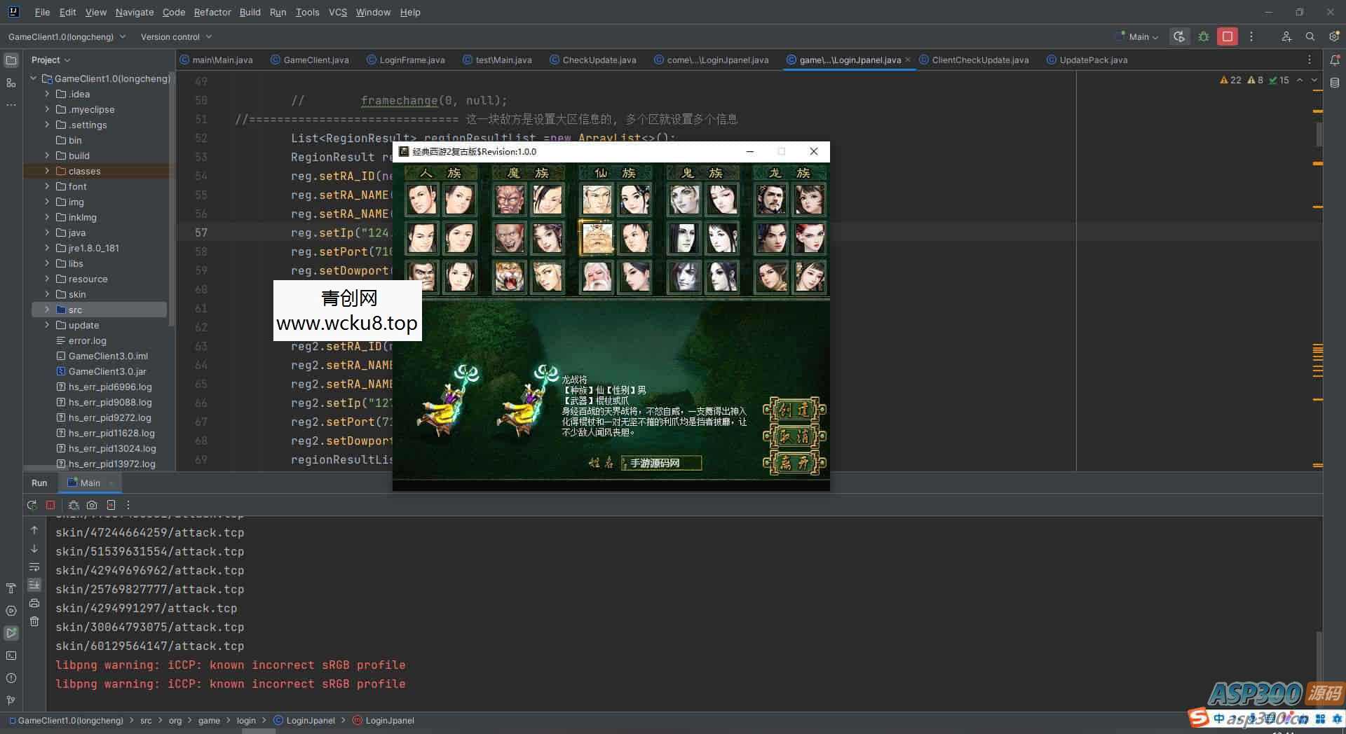Open the Version control dropdown

(176, 36)
